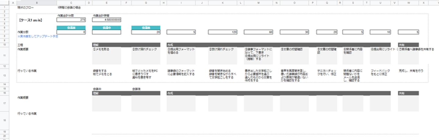Click the cell containing 275

click(71, 20)
